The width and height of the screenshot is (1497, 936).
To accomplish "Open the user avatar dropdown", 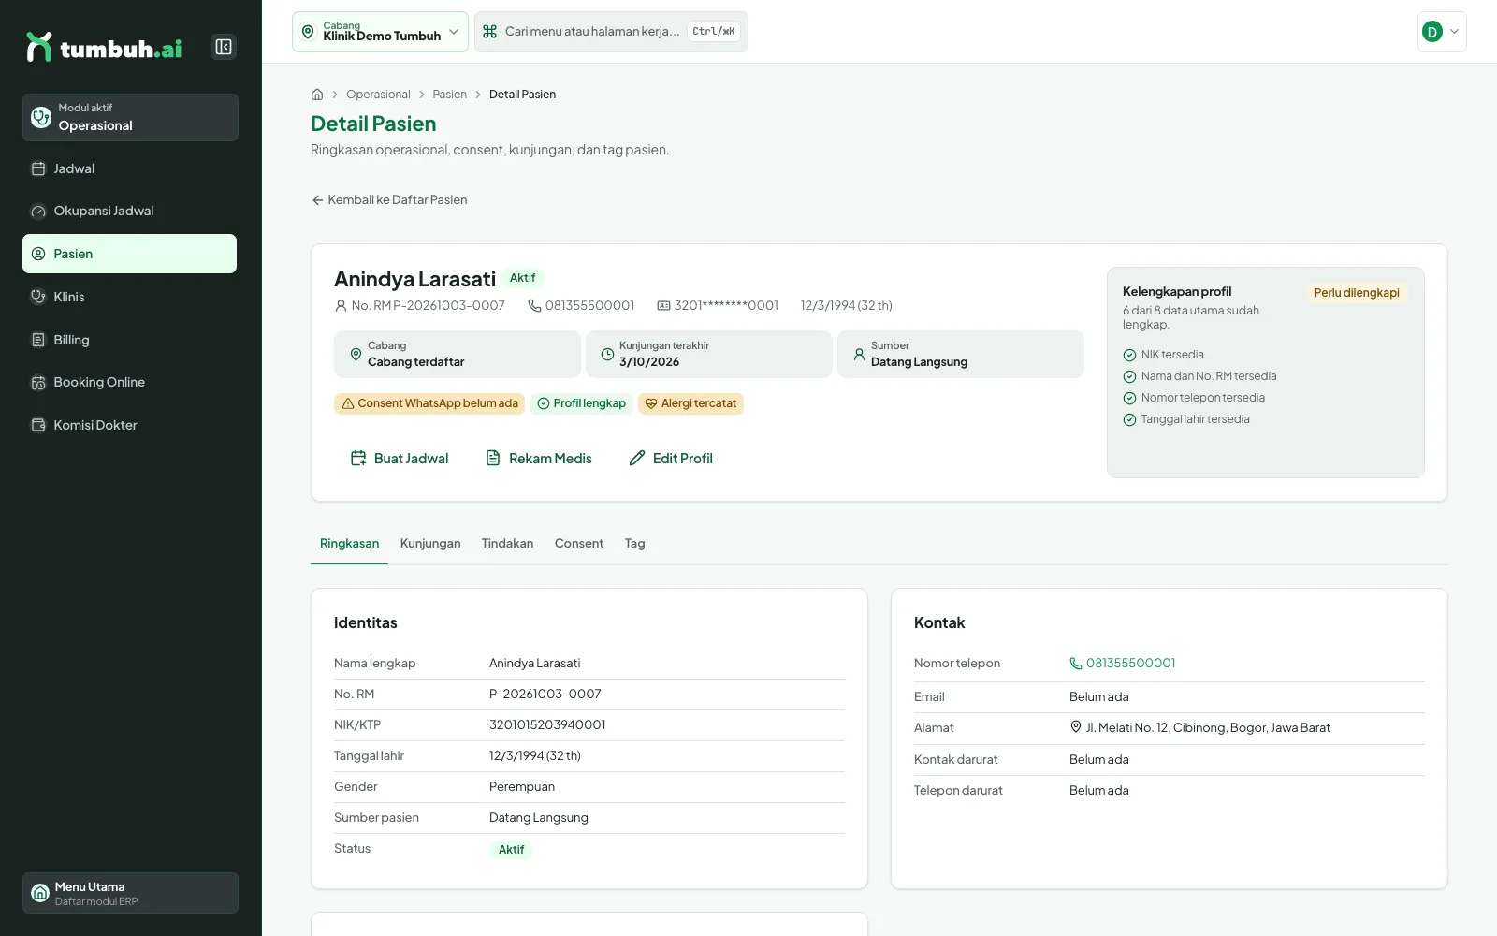I will click(1442, 32).
